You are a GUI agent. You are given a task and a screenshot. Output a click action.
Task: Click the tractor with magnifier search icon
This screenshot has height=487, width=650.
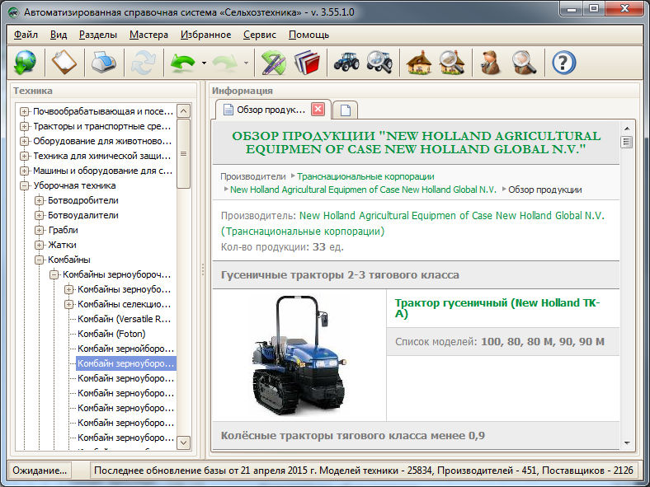[379, 63]
